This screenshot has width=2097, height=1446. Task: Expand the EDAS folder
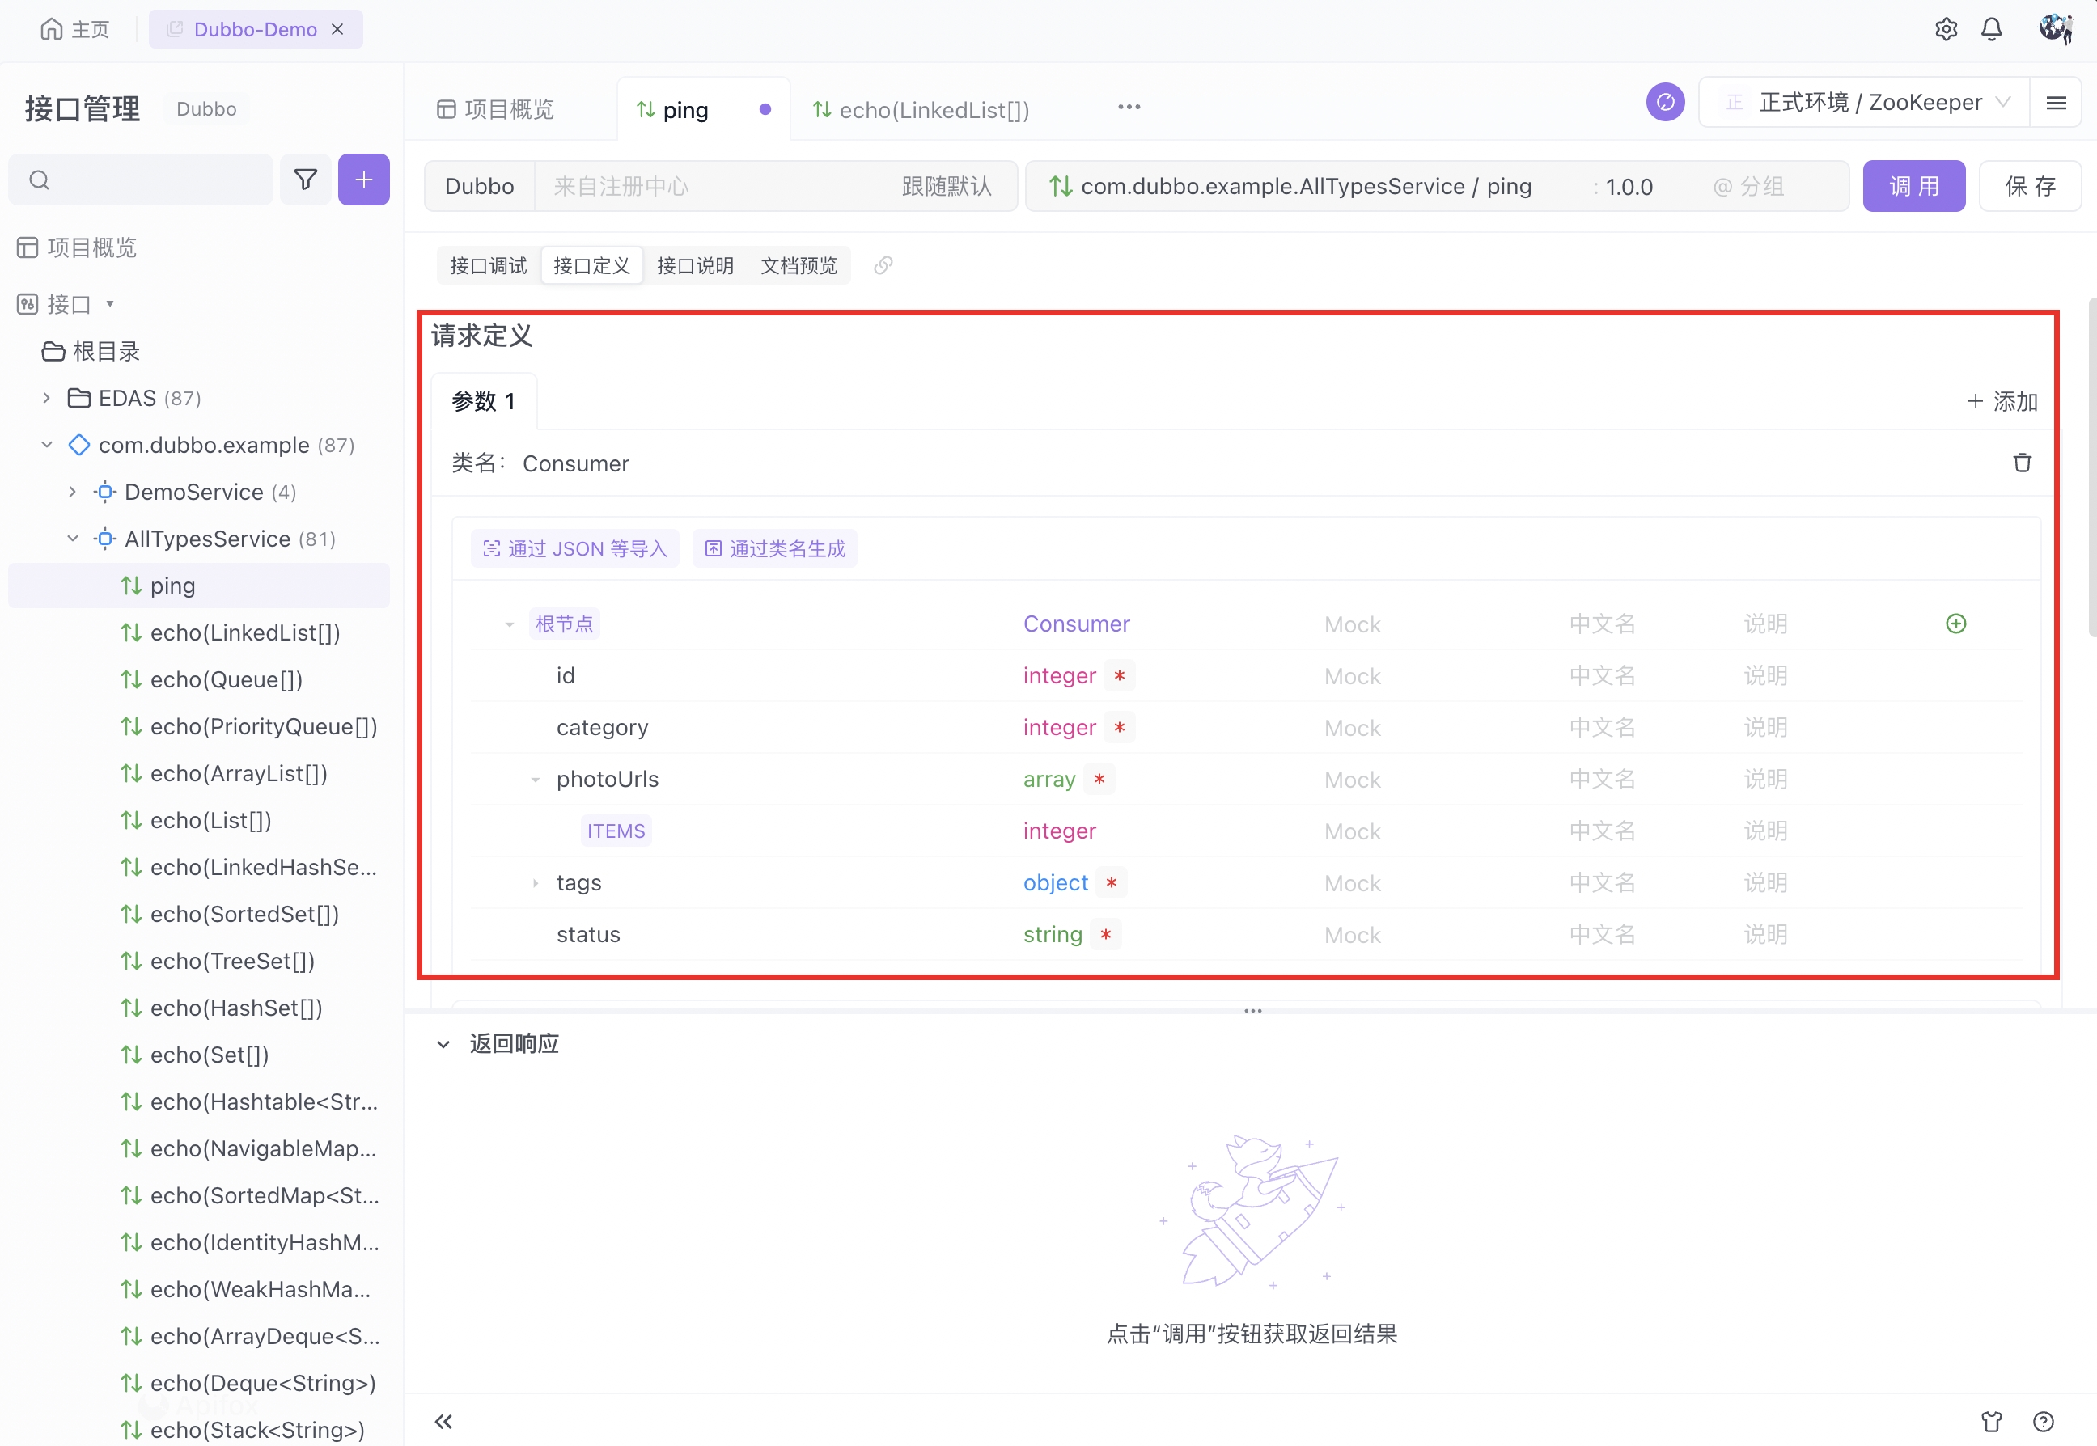(46, 398)
